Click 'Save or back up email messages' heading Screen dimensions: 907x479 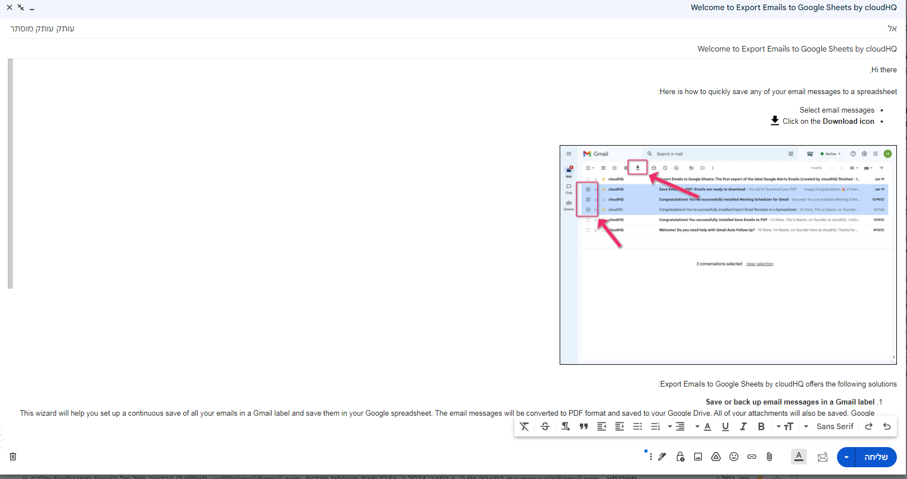790,402
